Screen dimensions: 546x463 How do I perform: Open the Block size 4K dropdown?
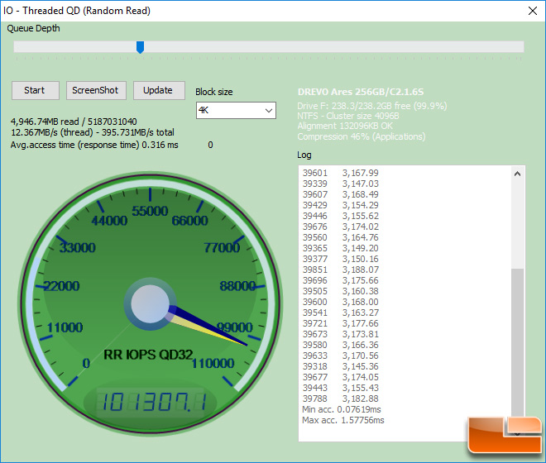point(236,110)
